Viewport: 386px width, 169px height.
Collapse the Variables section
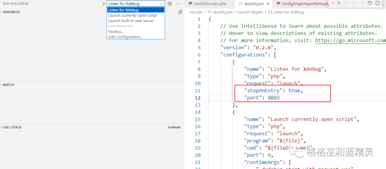[x=11, y=12]
